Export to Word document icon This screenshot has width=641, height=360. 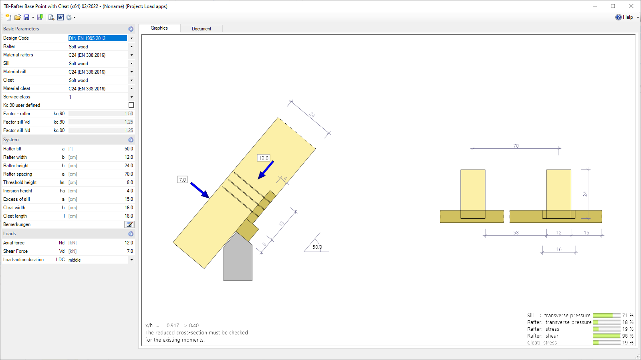(x=60, y=17)
